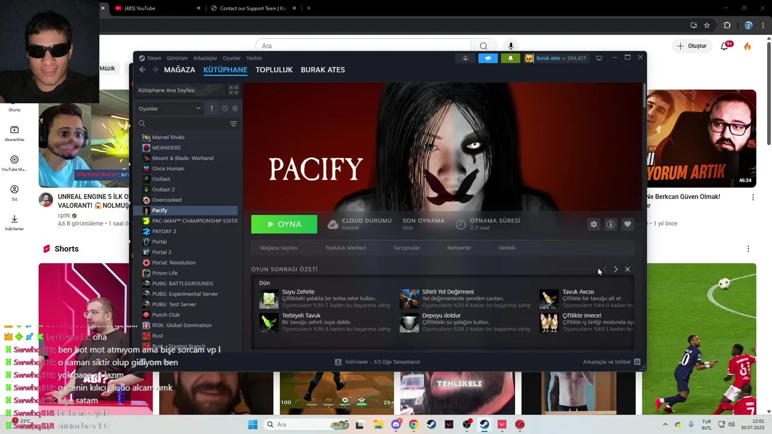Open YouTube İndirilenler sidebar item
The width and height of the screenshot is (772, 434).
click(x=14, y=223)
